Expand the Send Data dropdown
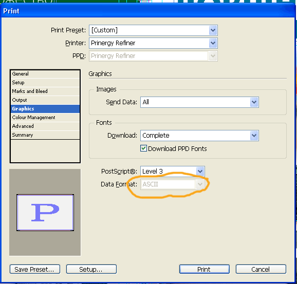 pos(199,102)
